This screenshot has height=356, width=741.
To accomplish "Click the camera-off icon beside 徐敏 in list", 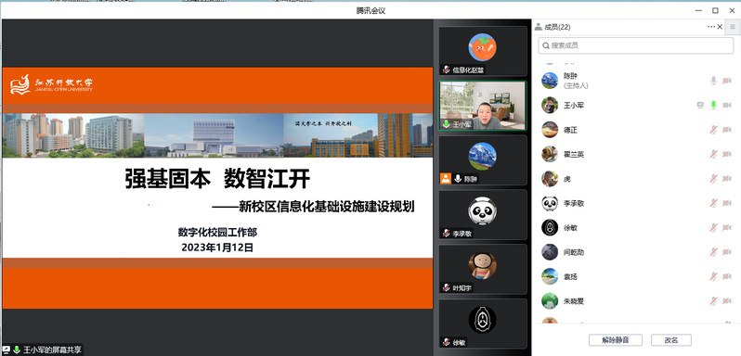I will pyautogui.click(x=727, y=228).
